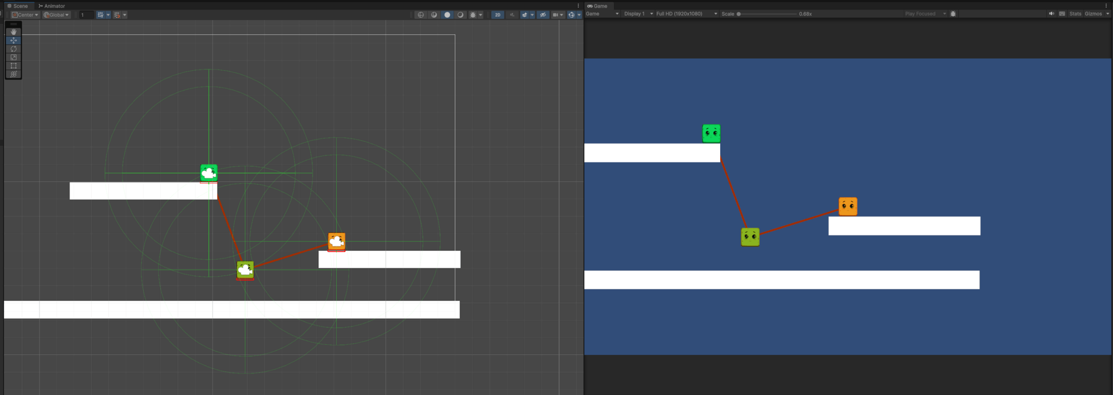Switch Scene to wireframe draw mode
The image size is (1113, 395).
tap(421, 15)
